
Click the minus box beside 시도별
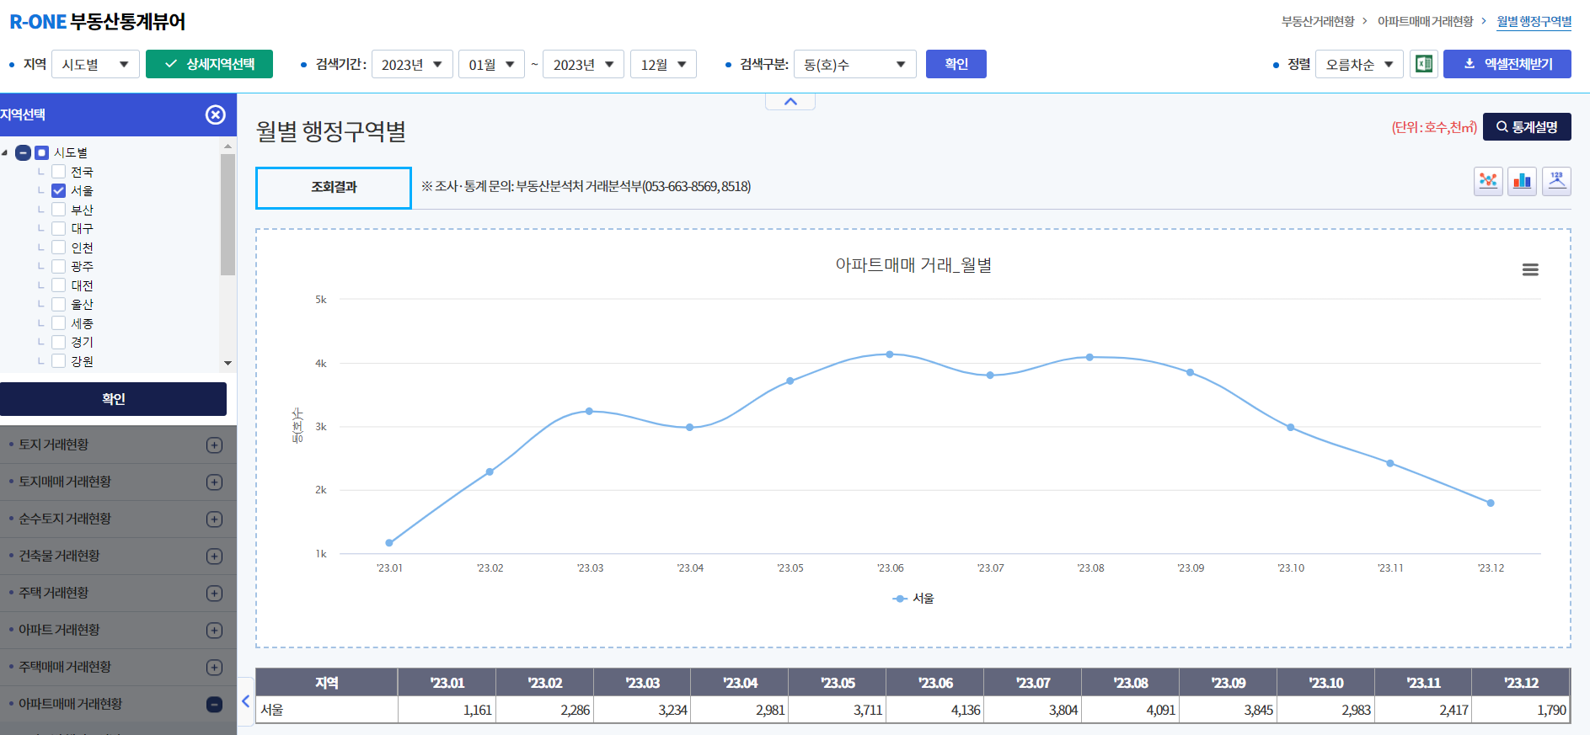[x=24, y=153]
